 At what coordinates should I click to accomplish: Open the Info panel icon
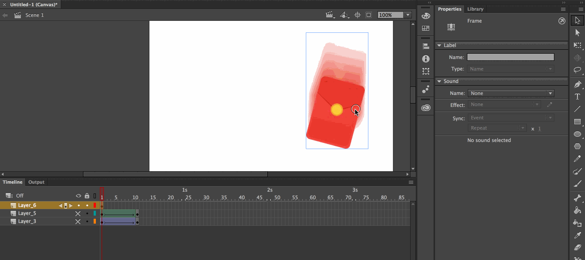pos(426,59)
